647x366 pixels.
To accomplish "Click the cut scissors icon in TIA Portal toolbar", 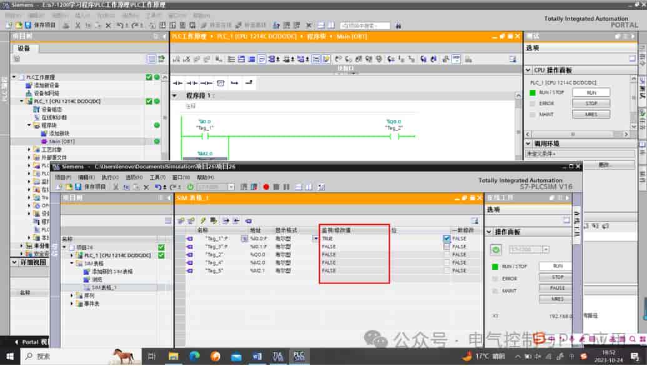I will [x=78, y=25].
